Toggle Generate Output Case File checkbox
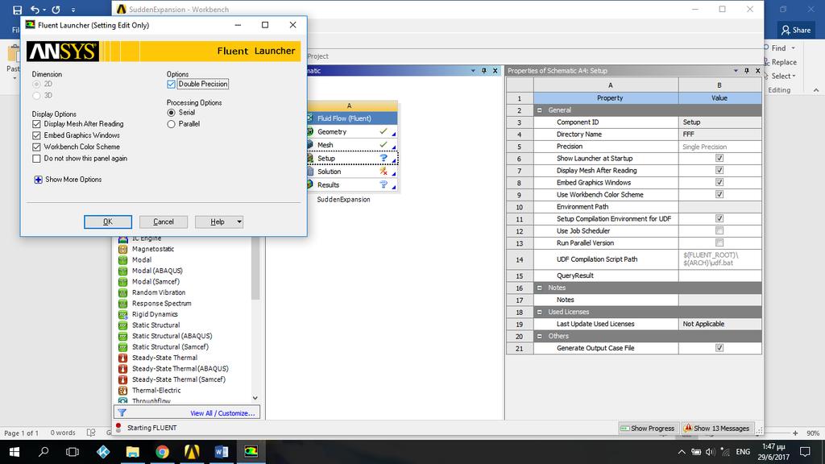Image resolution: width=825 pixels, height=464 pixels. pos(719,348)
